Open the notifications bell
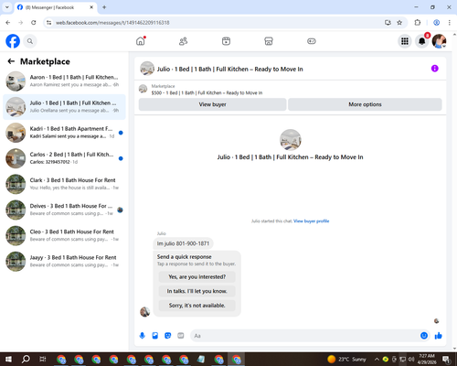The image size is (457, 366). (422, 41)
